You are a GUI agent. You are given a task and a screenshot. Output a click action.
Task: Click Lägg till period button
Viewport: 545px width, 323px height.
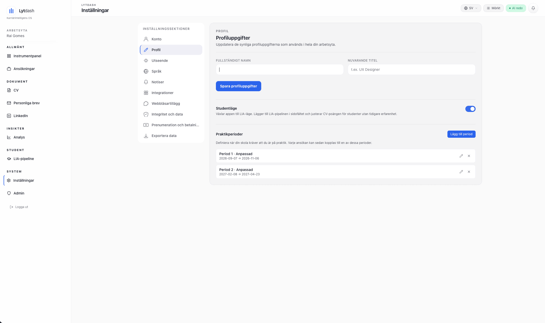[461, 134]
